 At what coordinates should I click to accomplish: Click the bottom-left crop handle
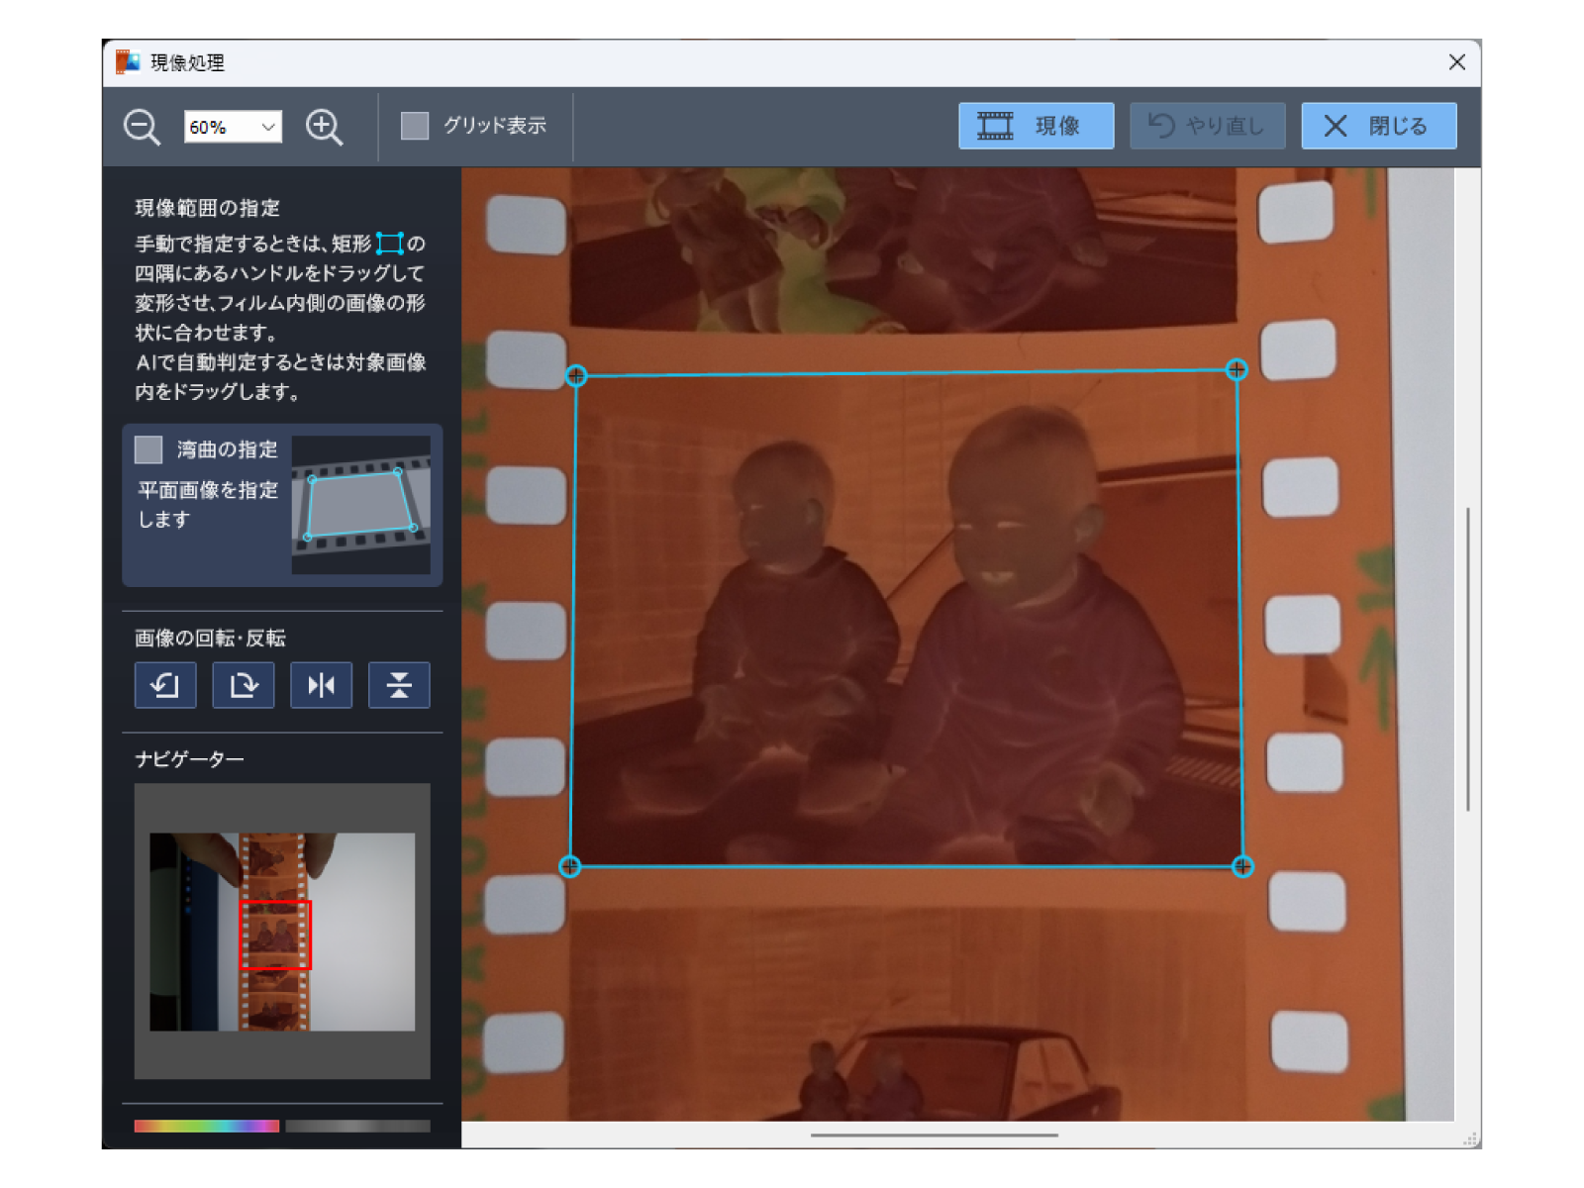569,866
